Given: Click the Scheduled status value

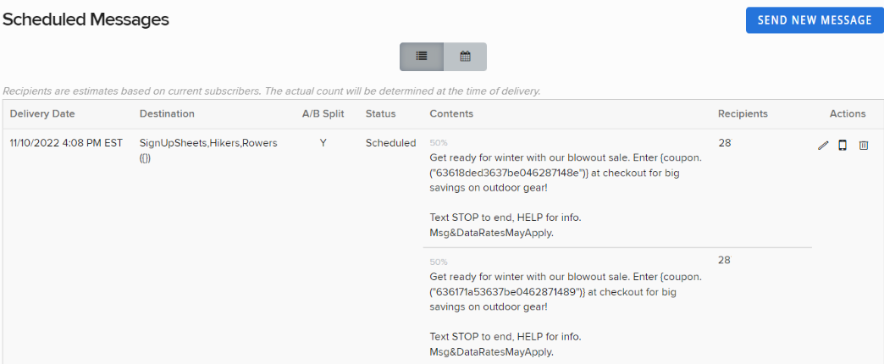Looking at the screenshot, I should click(390, 143).
